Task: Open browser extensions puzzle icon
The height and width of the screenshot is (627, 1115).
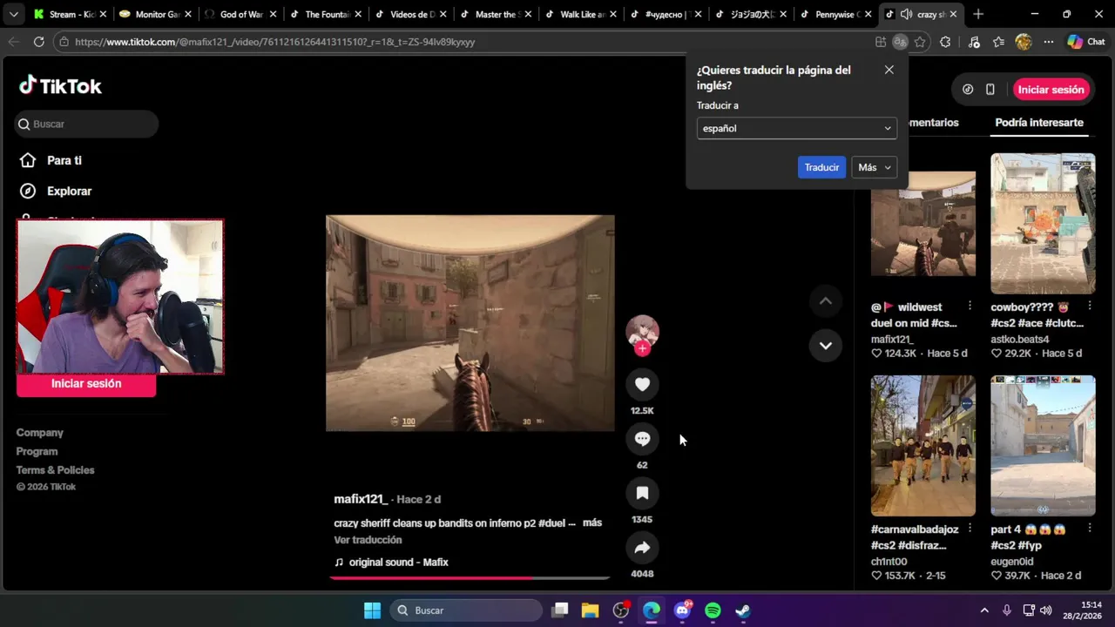Action: [x=945, y=42]
